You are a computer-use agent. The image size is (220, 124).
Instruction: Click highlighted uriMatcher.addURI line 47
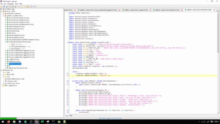(x=143, y=75)
